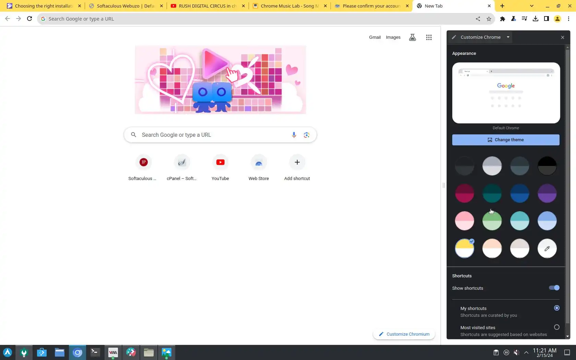Screen dimensions: 576x360
Task: Open Search Labs flask beside Images
Action: pyautogui.click(x=412, y=37)
